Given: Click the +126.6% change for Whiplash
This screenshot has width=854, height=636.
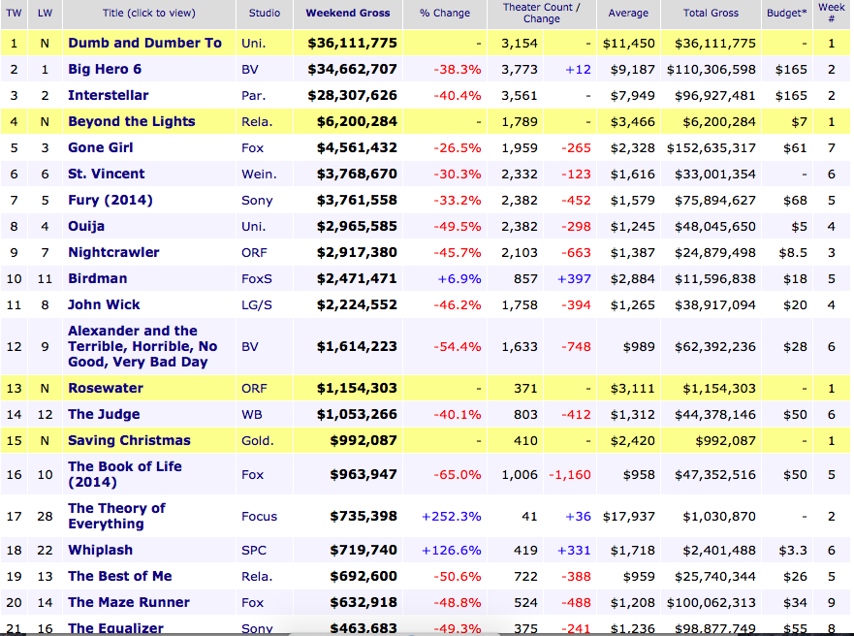Looking at the screenshot, I should click(452, 550).
